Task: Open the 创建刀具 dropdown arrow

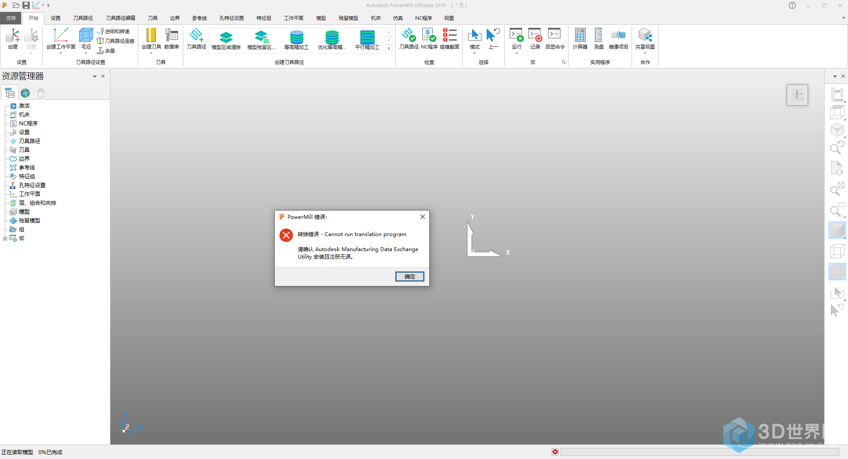Action: [151, 53]
